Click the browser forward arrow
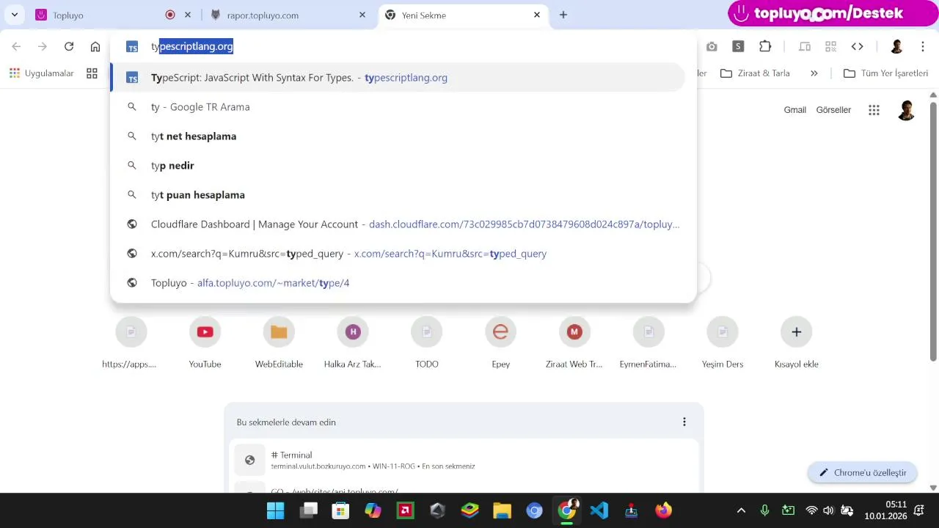Screen dimensions: 939x528 pos(43,46)
